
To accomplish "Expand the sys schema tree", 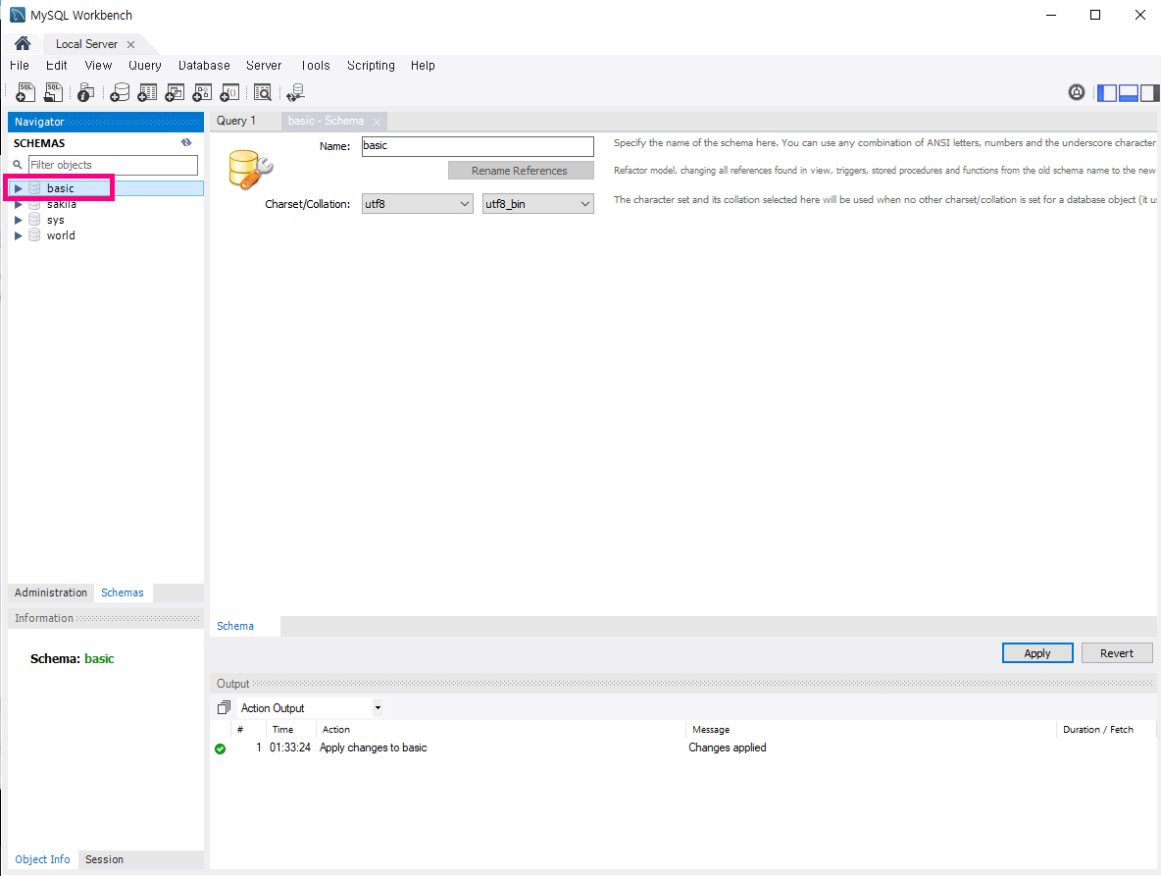I will (x=19, y=220).
